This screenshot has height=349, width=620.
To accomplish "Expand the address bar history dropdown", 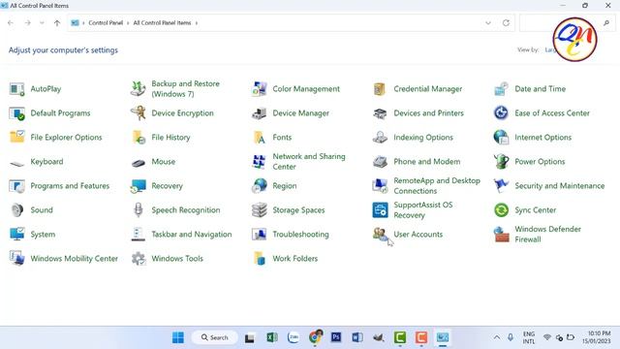I will pyautogui.click(x=488, y=23).
